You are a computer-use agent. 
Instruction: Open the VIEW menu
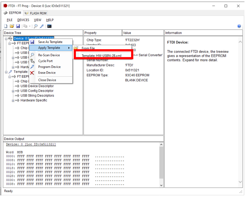pyautogui.click(x=38, y=20)
